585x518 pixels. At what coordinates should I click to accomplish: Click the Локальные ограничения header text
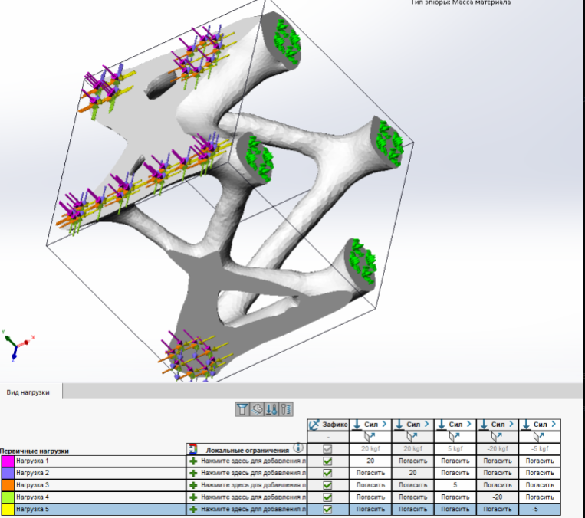tap(248, 450)
